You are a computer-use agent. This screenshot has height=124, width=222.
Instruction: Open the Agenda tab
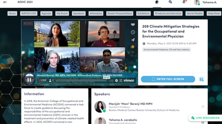[x=46, y=13]
